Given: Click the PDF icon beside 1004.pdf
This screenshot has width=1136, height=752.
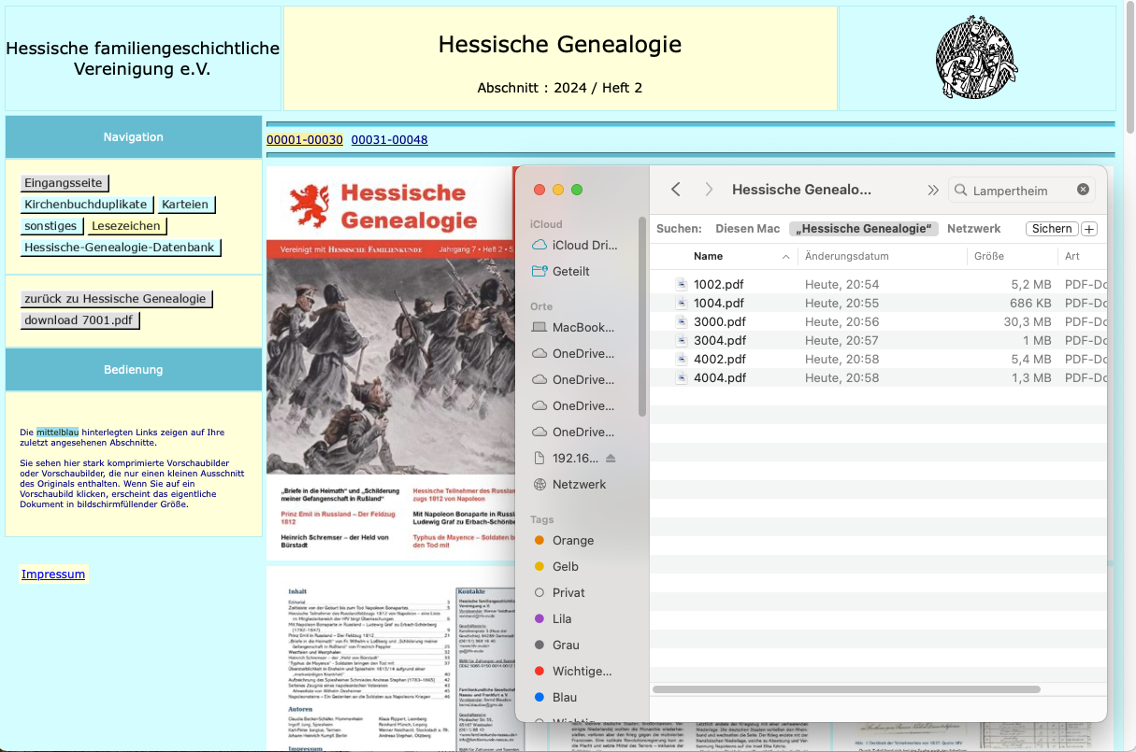Looking at the screenshot, I should coord(682,303).
